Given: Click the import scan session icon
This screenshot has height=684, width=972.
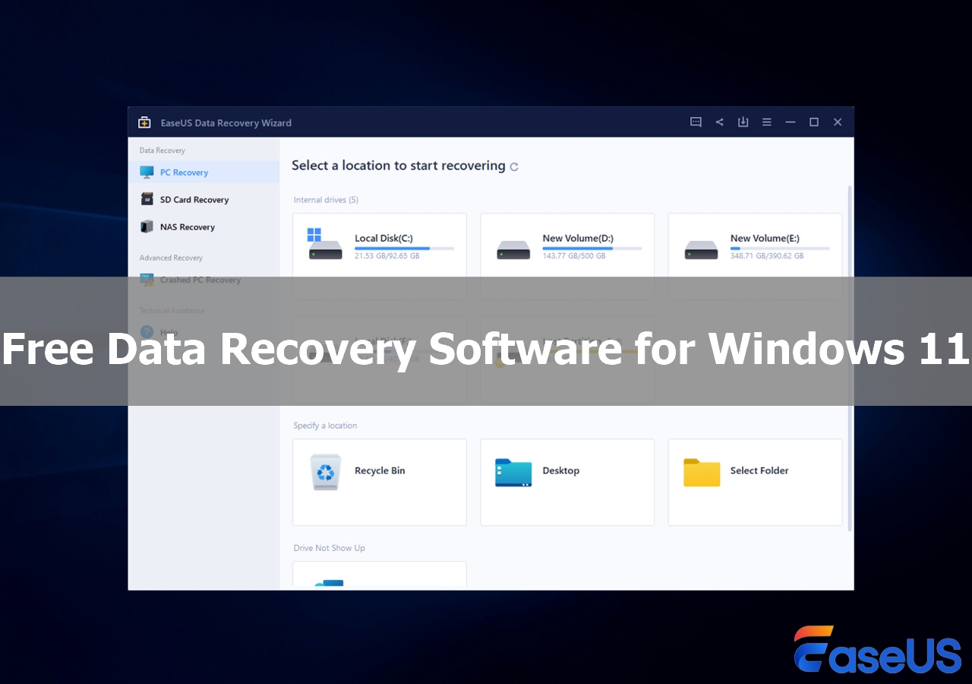Looking at the screenshot, I should [x=743, y=122].
